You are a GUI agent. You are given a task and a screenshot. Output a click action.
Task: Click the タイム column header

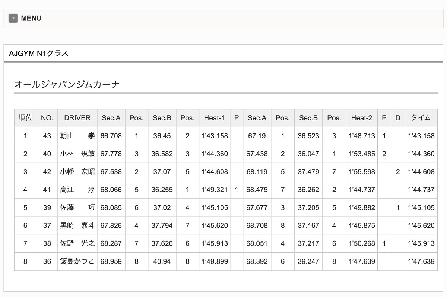pyautogui.click(x=421, y=118)
